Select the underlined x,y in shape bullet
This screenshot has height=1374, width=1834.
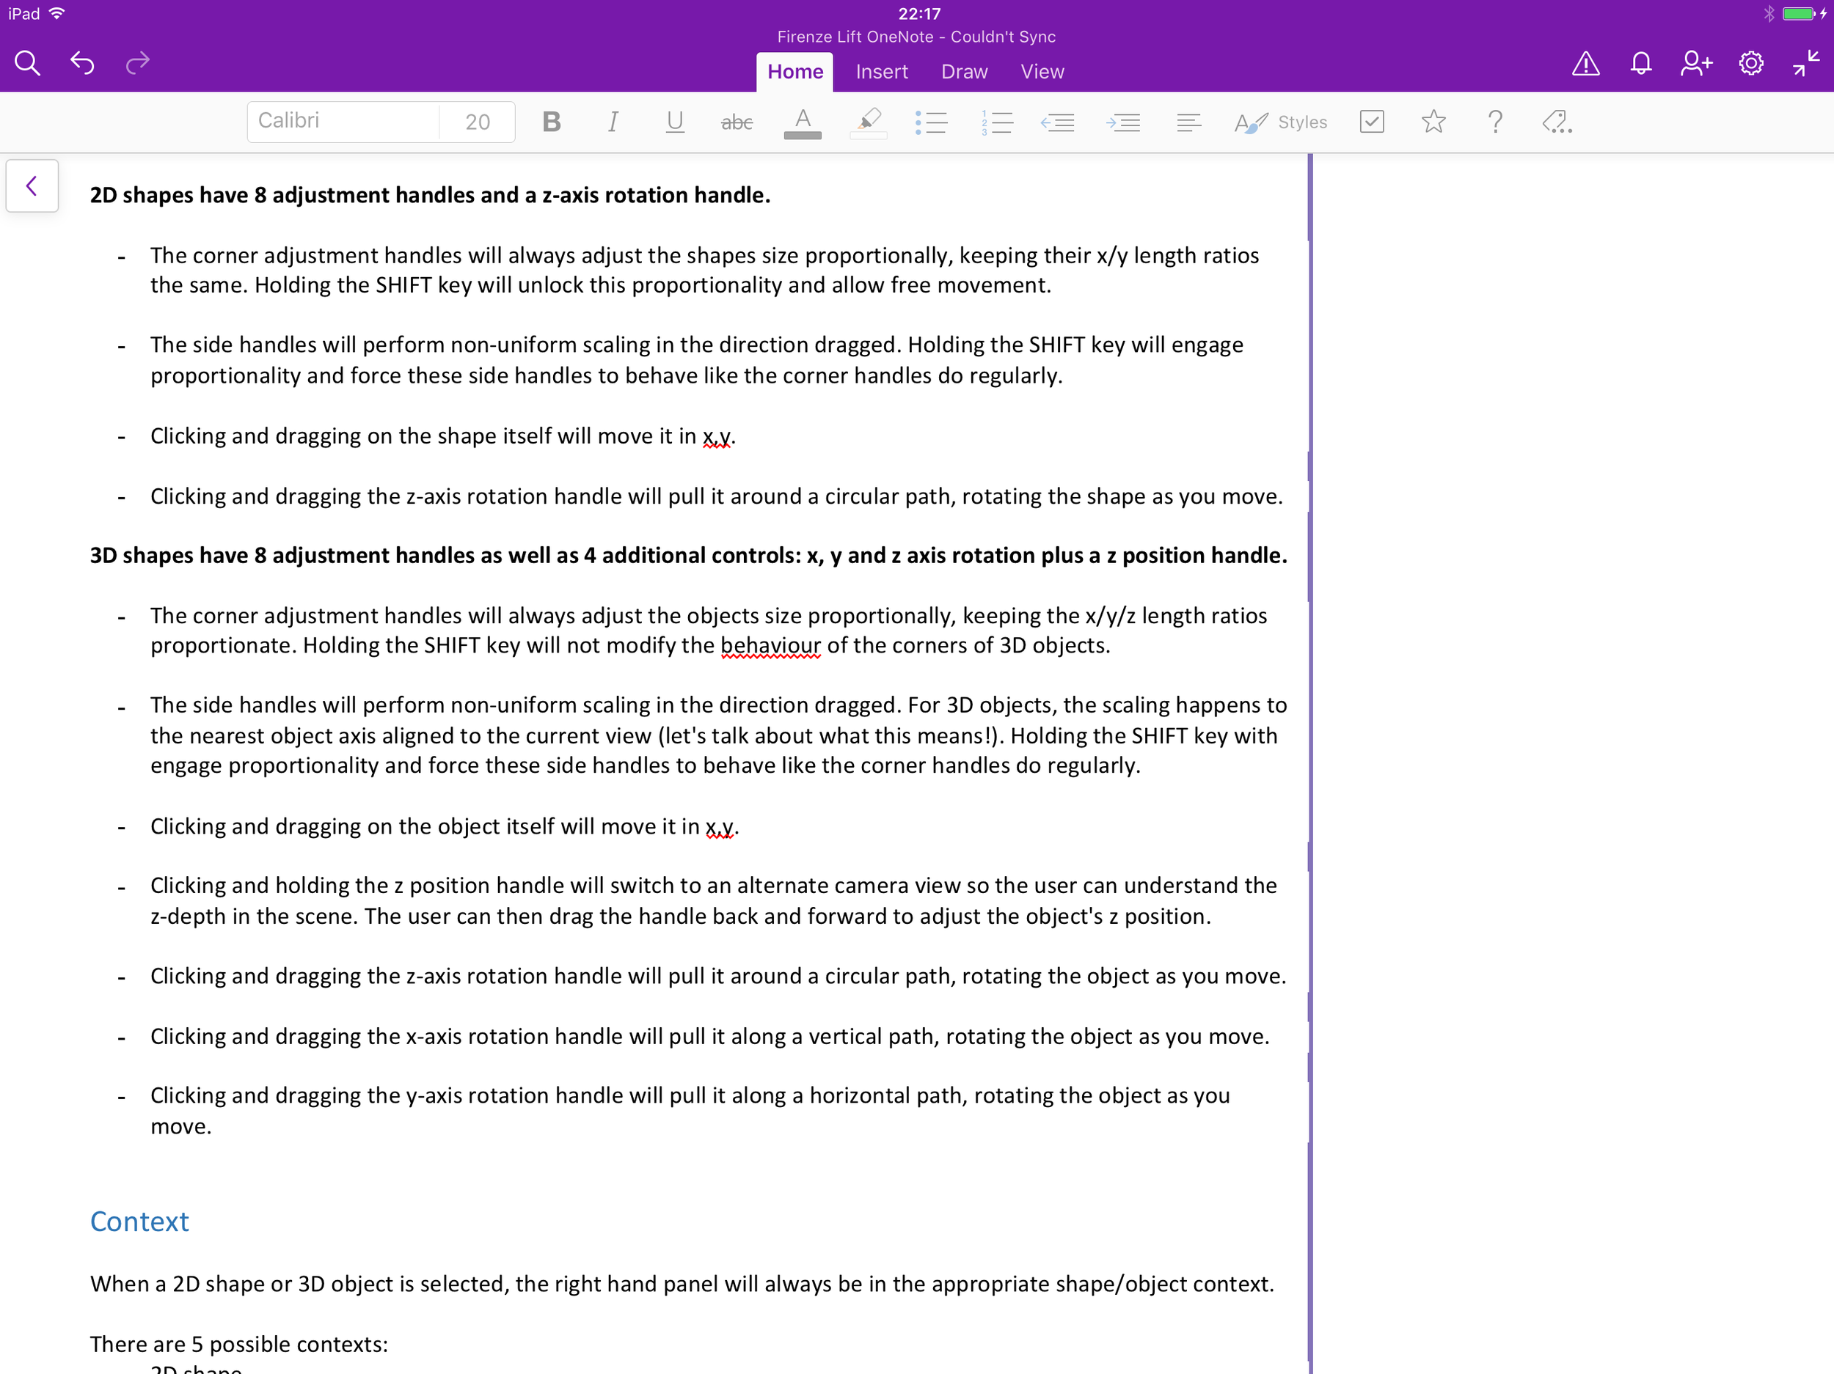click(717, 437)
